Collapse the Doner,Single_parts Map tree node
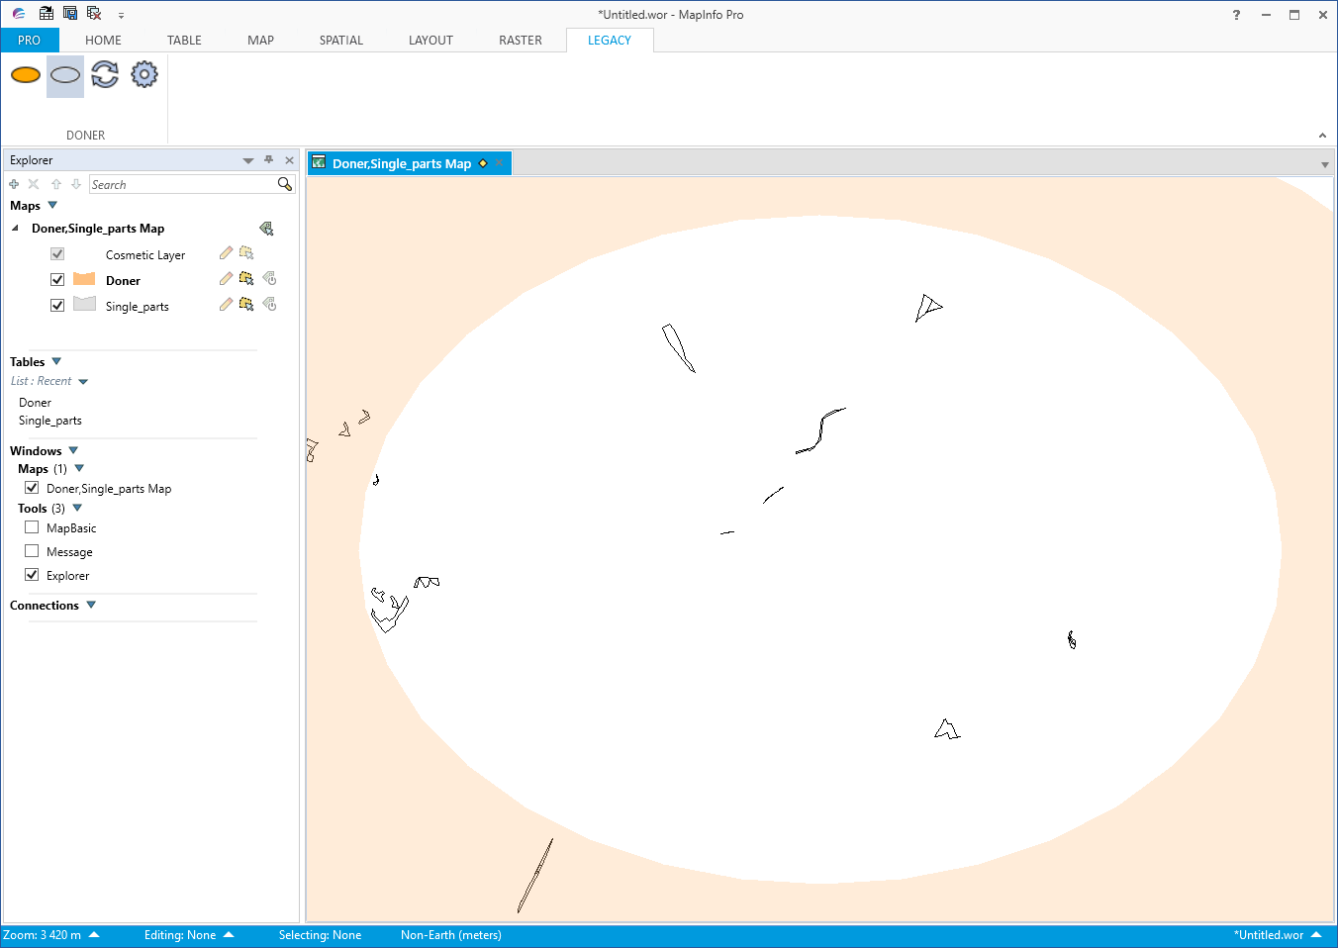The image size is (1338, 948). [15, 229]
